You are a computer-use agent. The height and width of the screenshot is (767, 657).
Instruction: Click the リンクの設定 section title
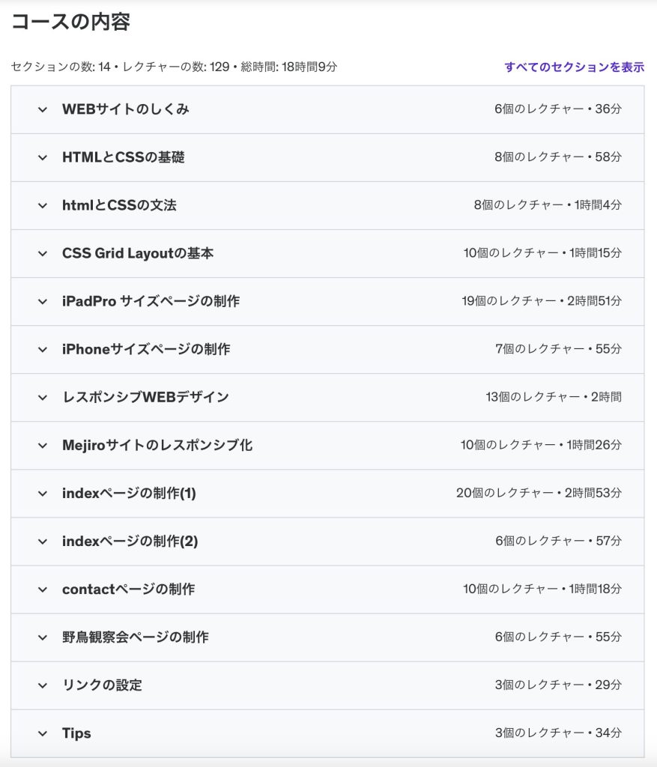102,685
